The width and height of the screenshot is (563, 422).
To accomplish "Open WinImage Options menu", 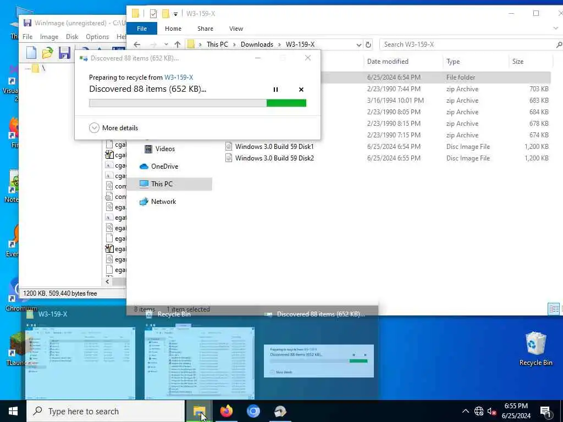I will [97, 37].
